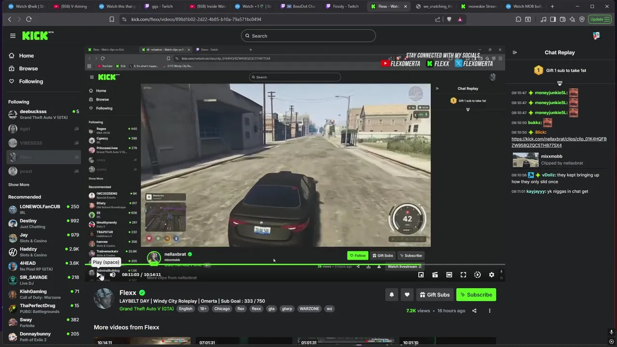Toggle the browser sidebar panel

click(553, 19)
